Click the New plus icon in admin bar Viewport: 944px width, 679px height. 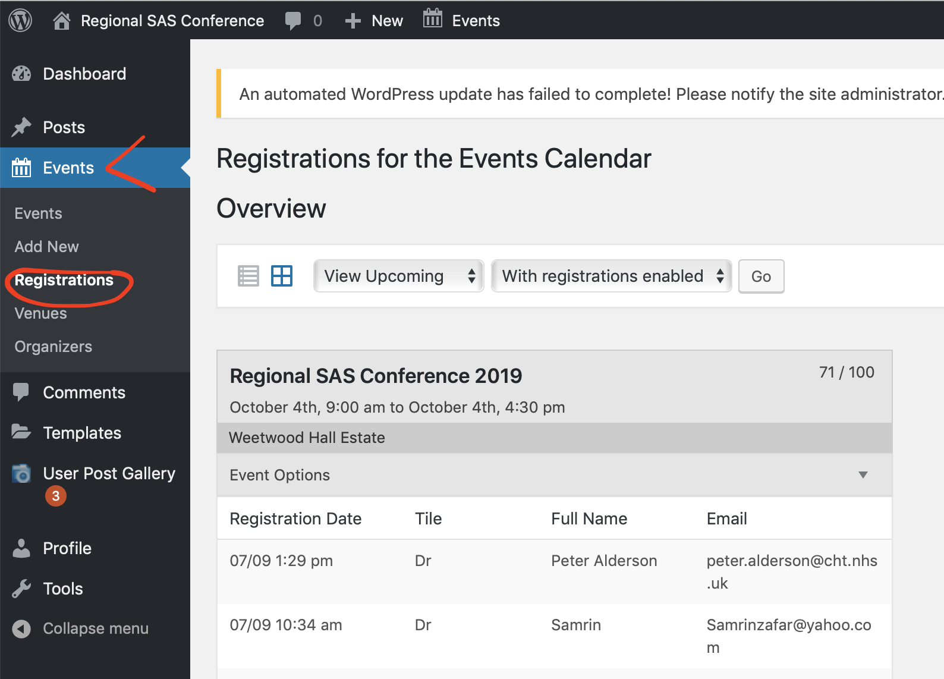[353, 21]
